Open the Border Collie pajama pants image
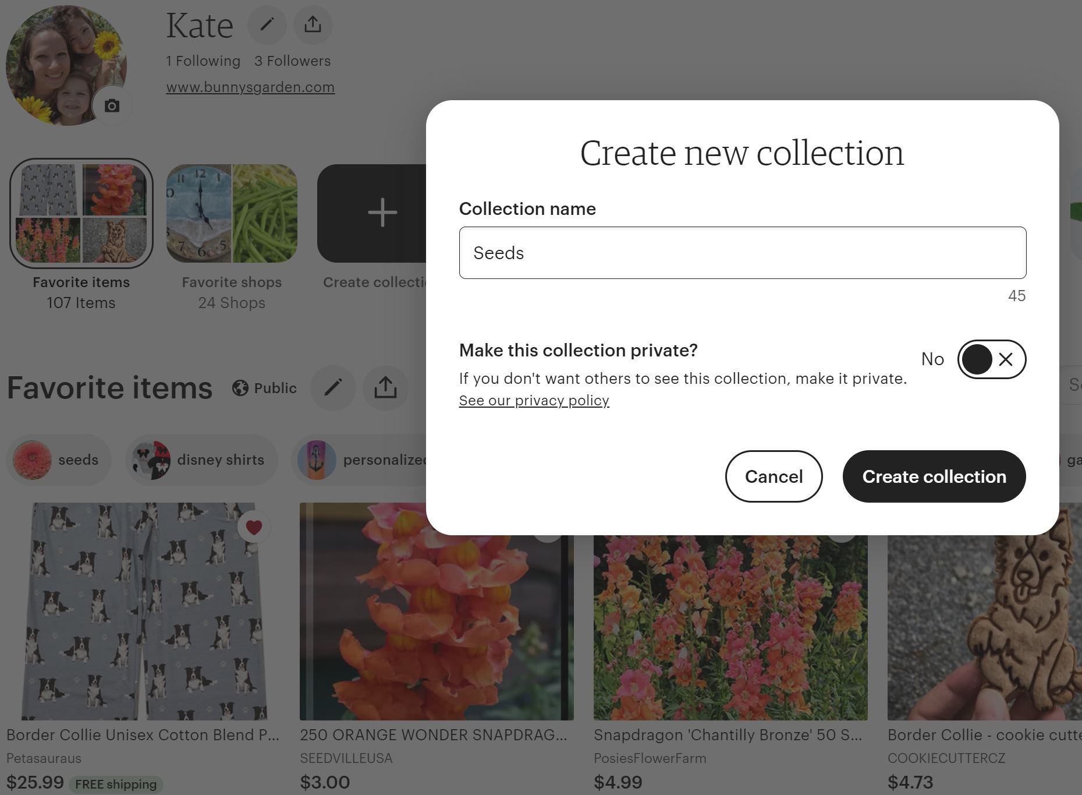 coord(143,612)
